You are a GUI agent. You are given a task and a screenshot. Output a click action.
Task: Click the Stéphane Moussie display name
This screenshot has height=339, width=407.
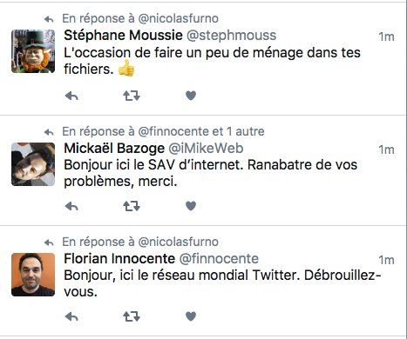pyautogui.click(x=123, y=36)
